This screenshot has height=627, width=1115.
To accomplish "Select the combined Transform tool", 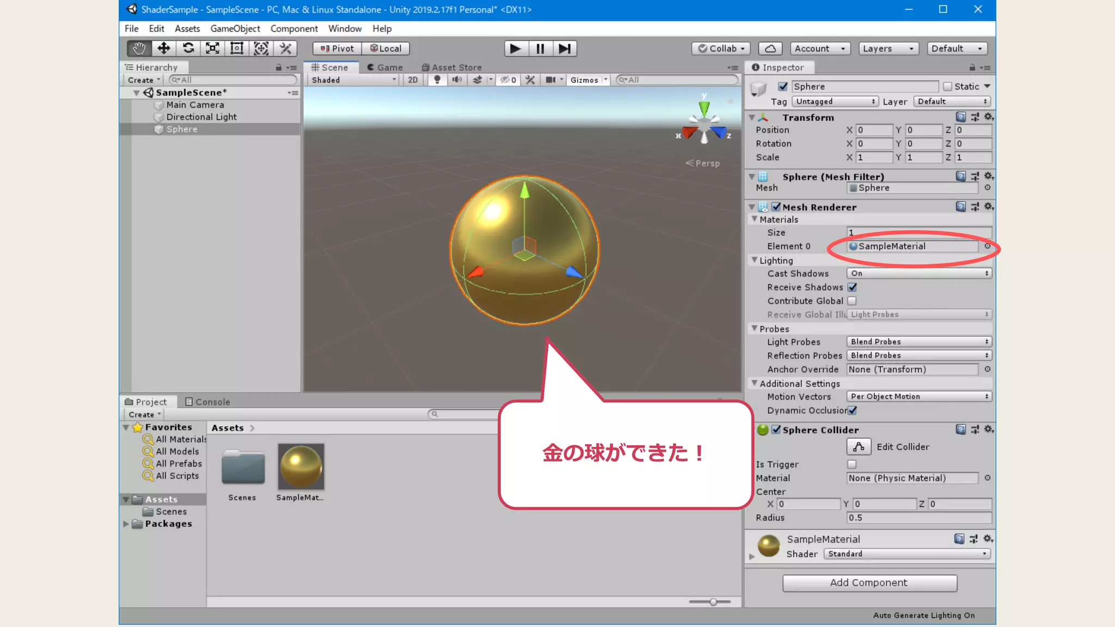I will [261, 48].
